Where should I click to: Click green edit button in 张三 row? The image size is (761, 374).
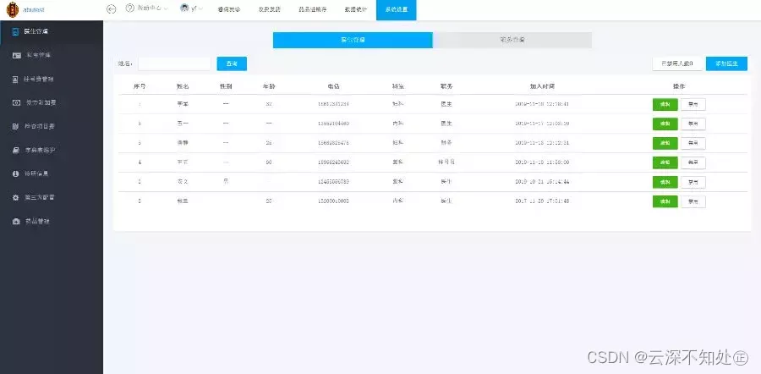tap(665, 201)
